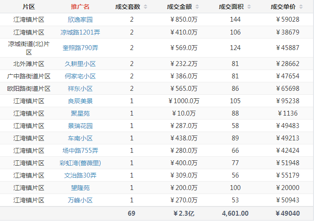Select the average price ¥49040 total
Viewport: 314px width, 221px height.
pyautogui.click(x=287, y=213)
